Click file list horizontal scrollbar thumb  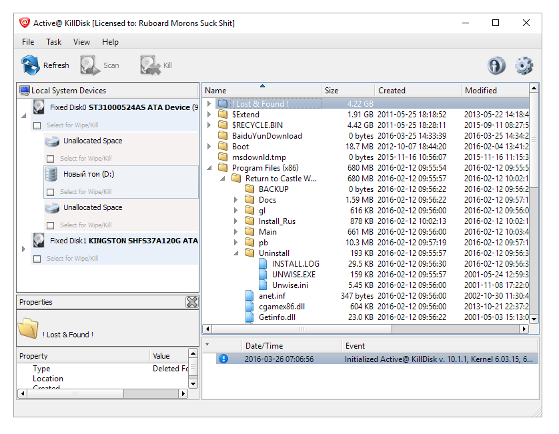point(302,329)
